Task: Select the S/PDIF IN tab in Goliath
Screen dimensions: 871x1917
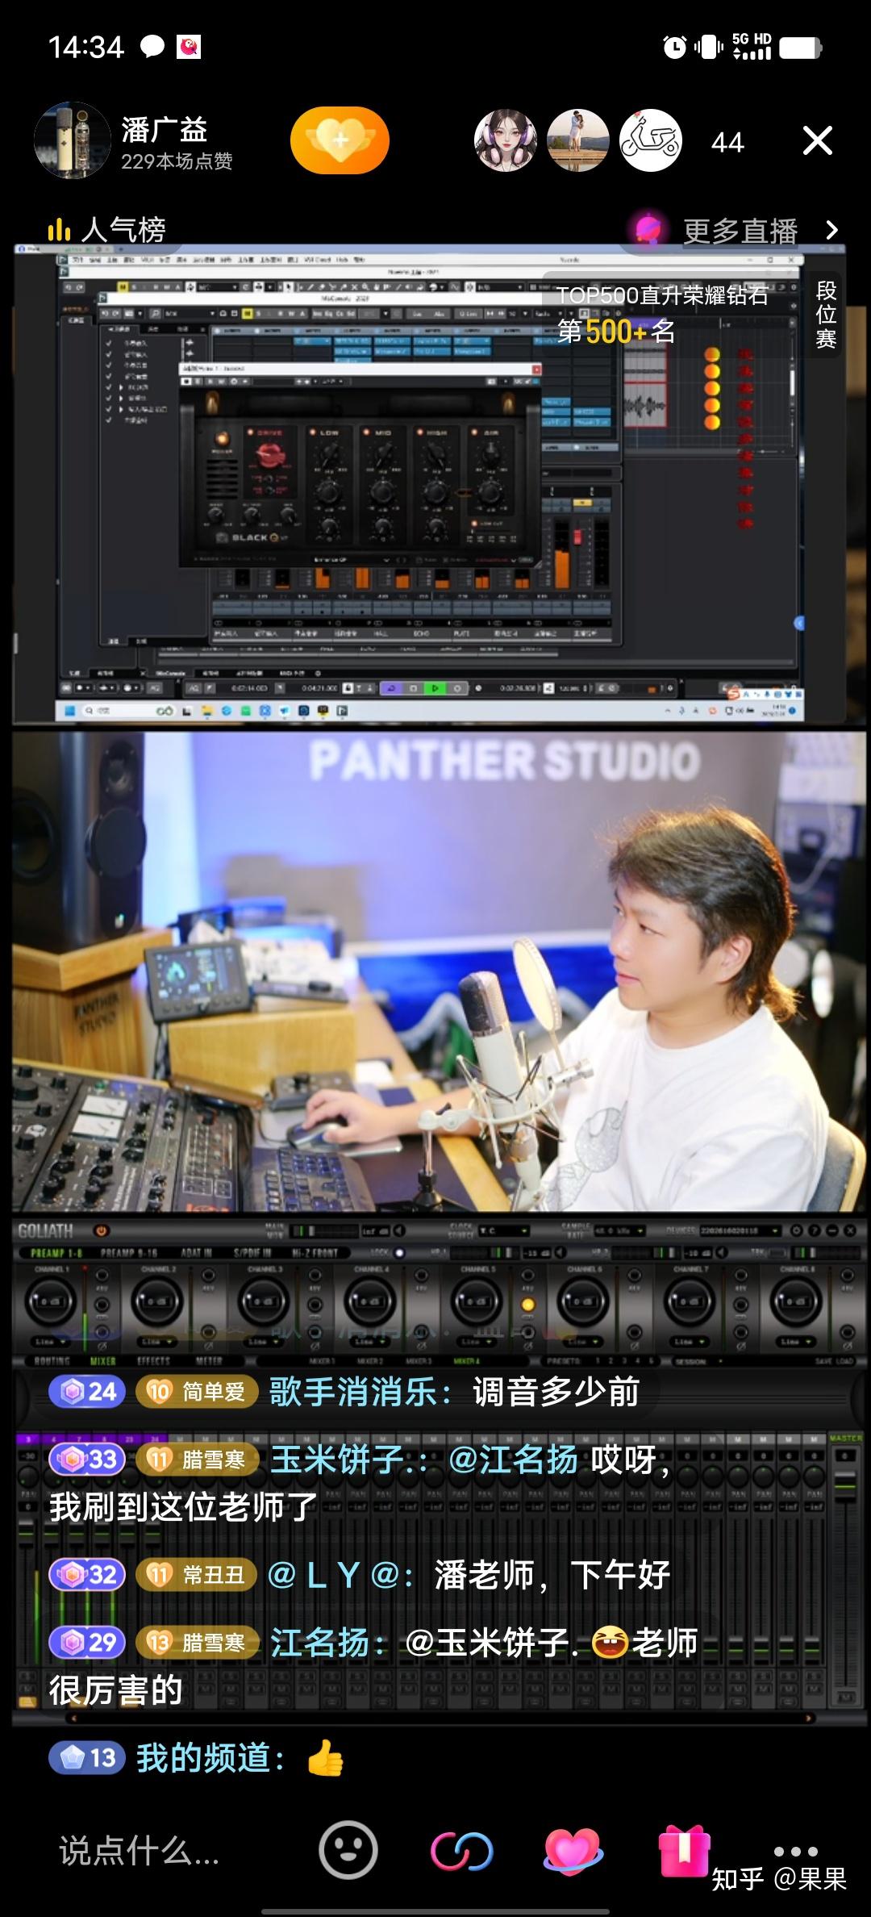Action: click(252, 1253)
